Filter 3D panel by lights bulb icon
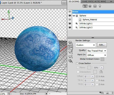114x95 pixels. (x=100, y=6)
